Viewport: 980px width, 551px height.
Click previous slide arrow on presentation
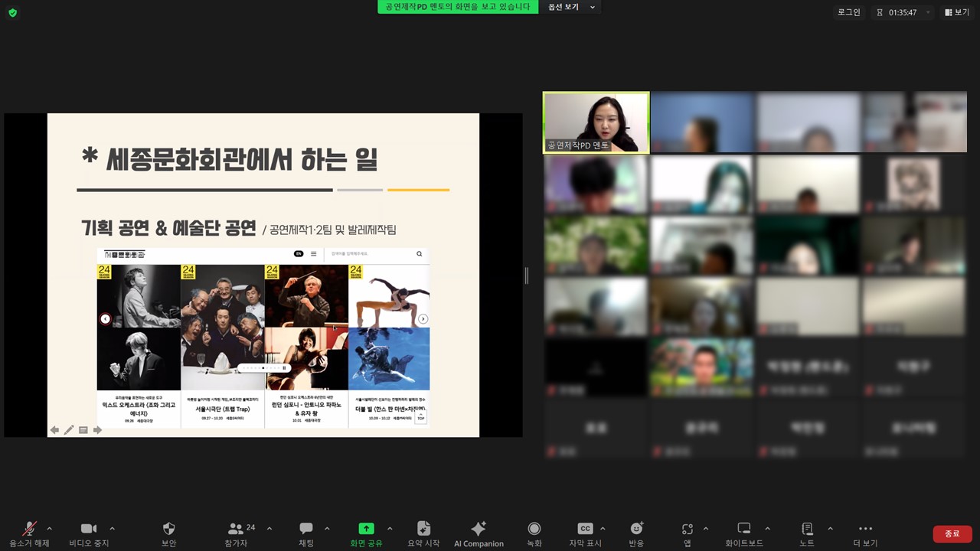tap(54, 430)
